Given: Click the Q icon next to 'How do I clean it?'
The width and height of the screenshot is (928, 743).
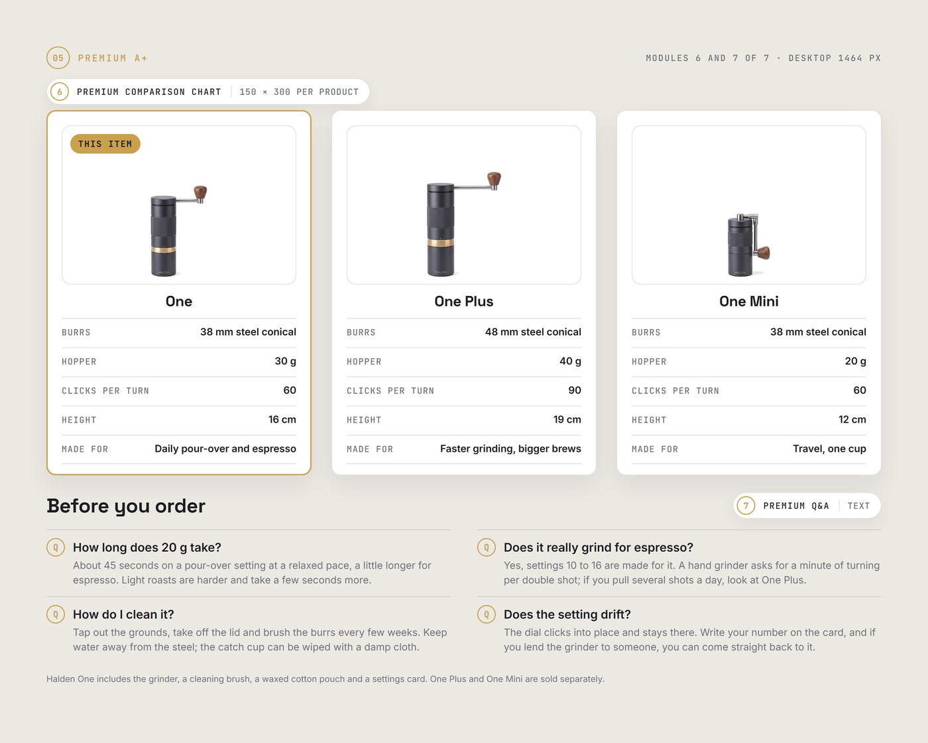Looking at the screenshot, I should 56,614.
